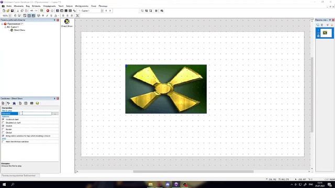Open the Frame editor icon
Image resolution: width=335 pixels, height=188 pixels.
[x=62, y=10]
